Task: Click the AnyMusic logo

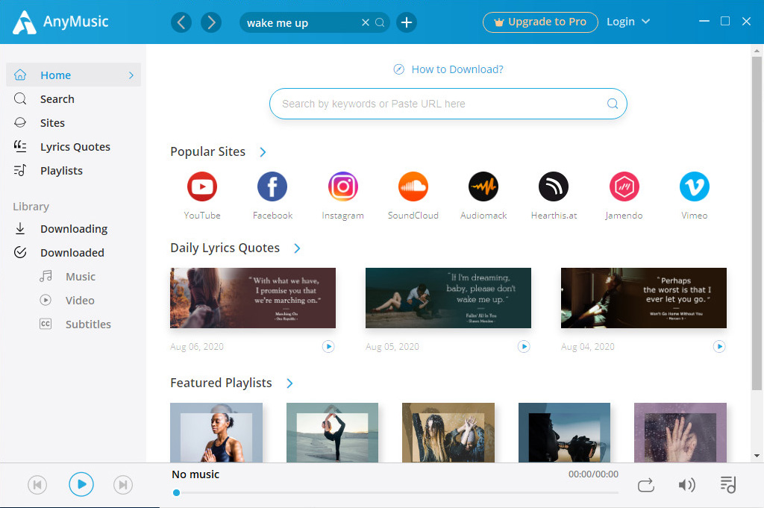Action: [60, 22]
